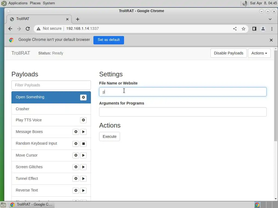Click the TrollRAT brand link

pos(21,53)
